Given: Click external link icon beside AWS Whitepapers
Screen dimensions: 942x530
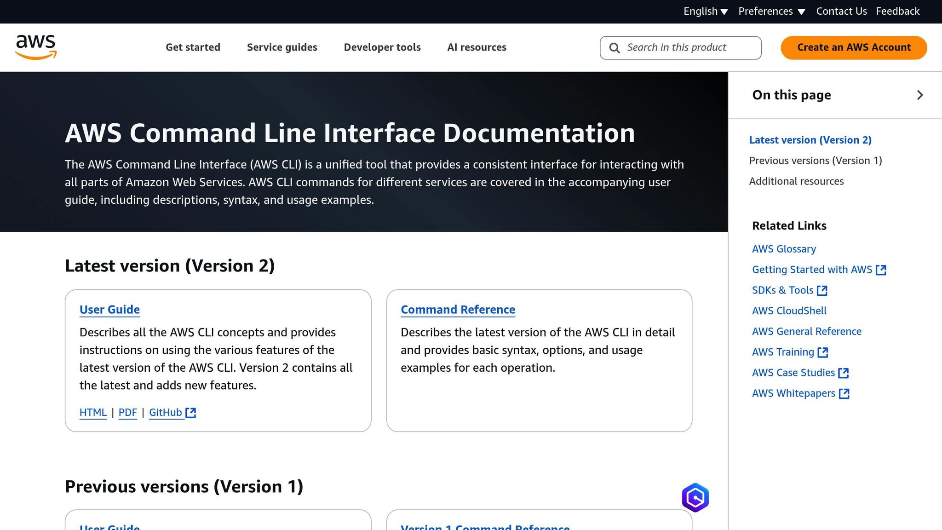Looking at the screenshot, I should click(844, 394).
